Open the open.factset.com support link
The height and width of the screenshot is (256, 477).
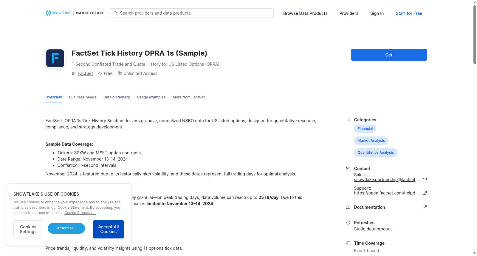[x=386, y=193]
